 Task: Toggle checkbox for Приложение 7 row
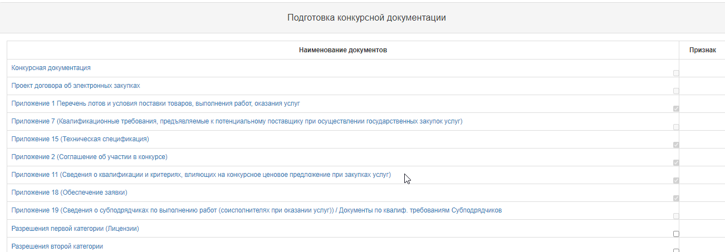[676, 127]
